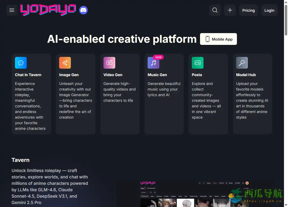
Task: Click the Yodayo logo
Action: point(48,10)
